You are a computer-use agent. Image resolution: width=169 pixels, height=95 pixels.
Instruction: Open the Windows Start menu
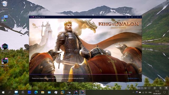point(3,92)
